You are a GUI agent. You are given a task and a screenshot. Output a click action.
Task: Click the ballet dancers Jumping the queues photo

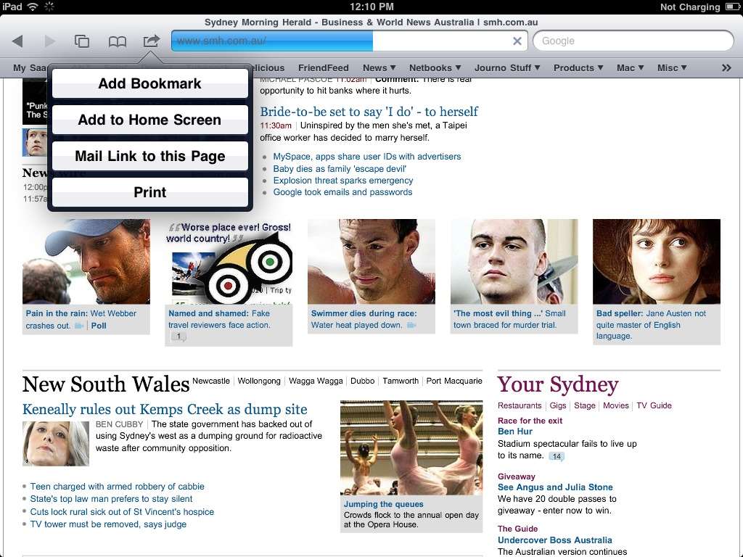[x=411, y=450]
